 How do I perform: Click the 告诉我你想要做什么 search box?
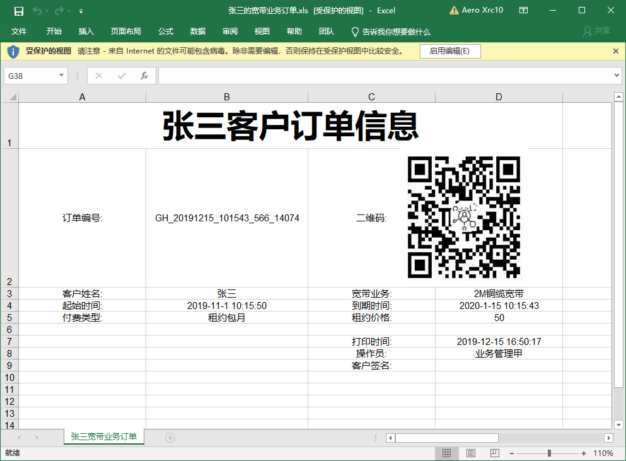(x=391, y=32)
